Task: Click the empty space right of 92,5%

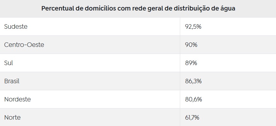Action: click(x=238, y=26)
